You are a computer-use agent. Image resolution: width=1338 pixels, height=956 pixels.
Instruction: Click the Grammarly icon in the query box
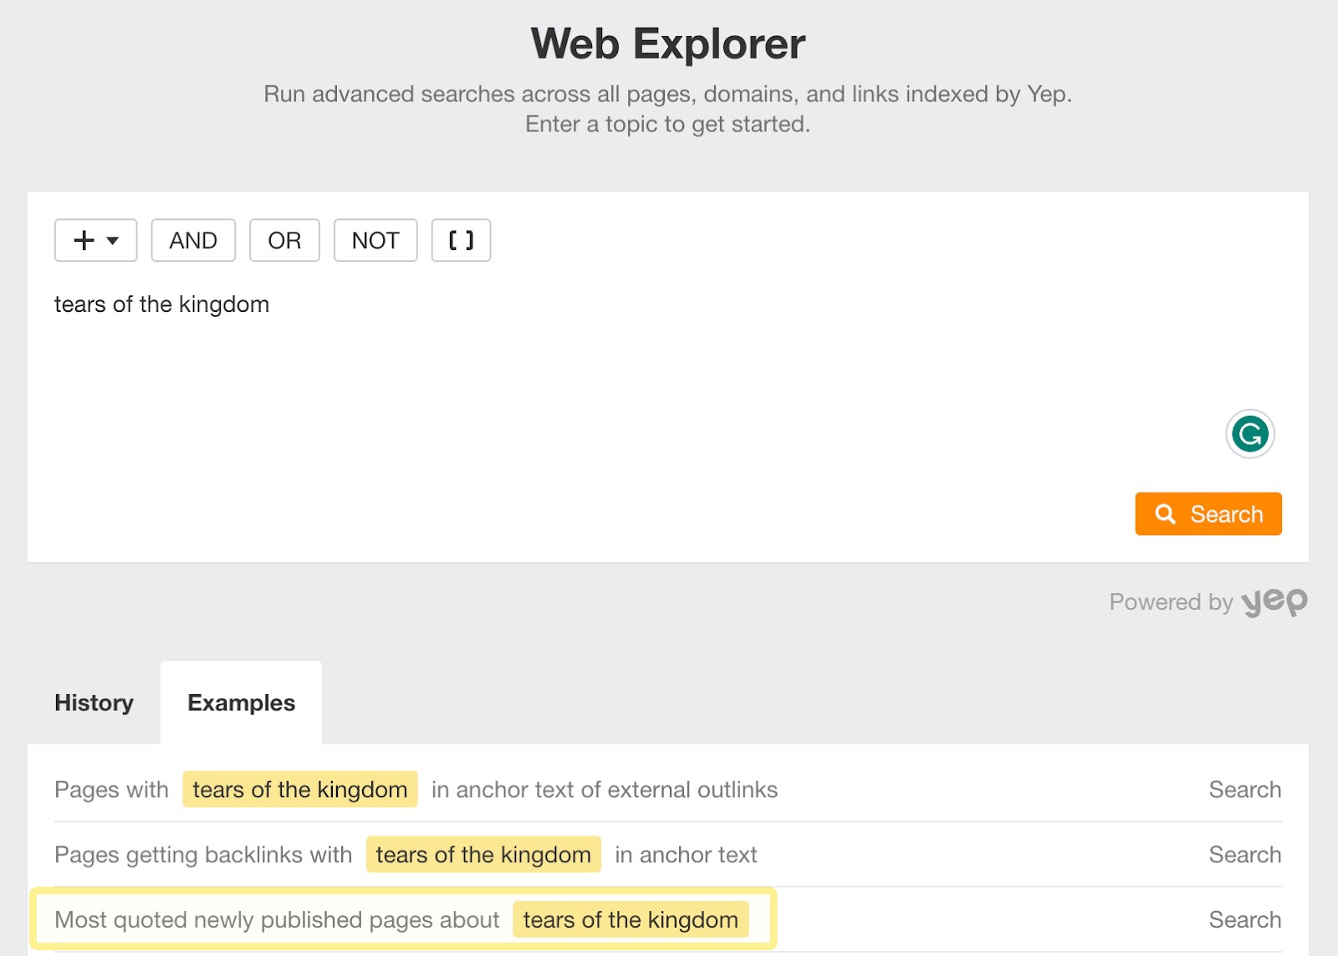[x=1249, y=433]
